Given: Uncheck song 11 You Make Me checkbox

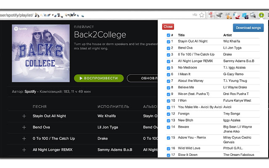Looking at the screenshot, I should tap(168, 108).
